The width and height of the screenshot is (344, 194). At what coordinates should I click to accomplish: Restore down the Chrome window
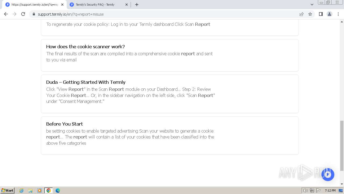[x=328, y=2]
